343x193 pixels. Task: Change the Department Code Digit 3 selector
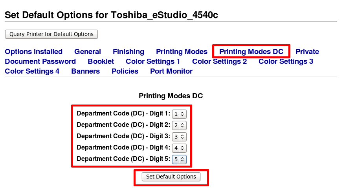(179, 137)
